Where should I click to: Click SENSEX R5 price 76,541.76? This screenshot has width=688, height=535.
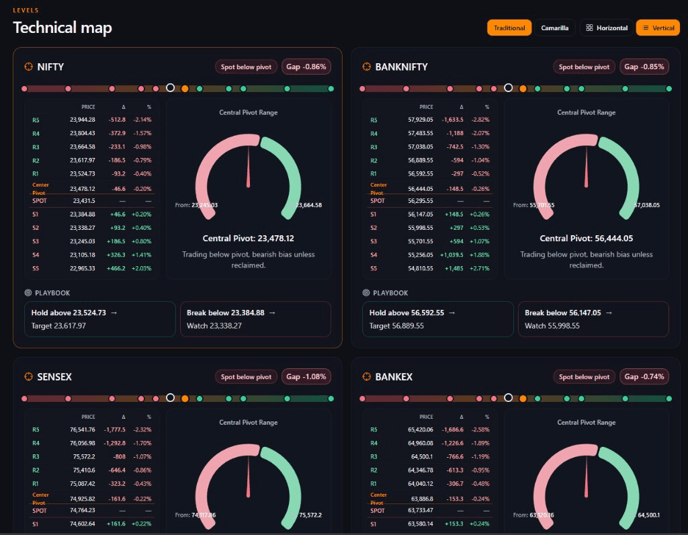(x=83, y=429)
